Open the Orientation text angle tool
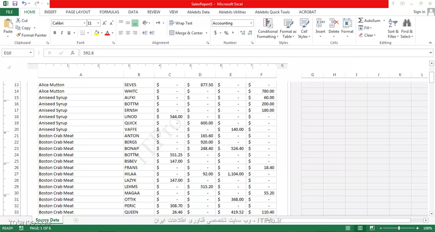This screenshot has height=232, width=435. click(145, 23)
